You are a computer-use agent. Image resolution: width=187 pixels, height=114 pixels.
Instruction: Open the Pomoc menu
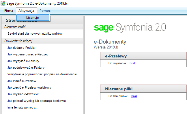click(45, 11)
